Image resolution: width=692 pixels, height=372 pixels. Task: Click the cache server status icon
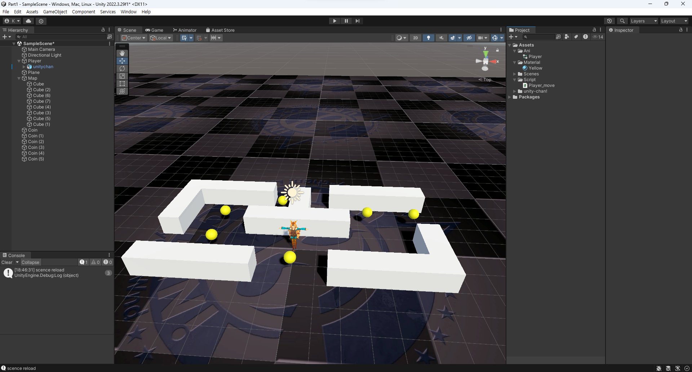[x=668, y=368]
